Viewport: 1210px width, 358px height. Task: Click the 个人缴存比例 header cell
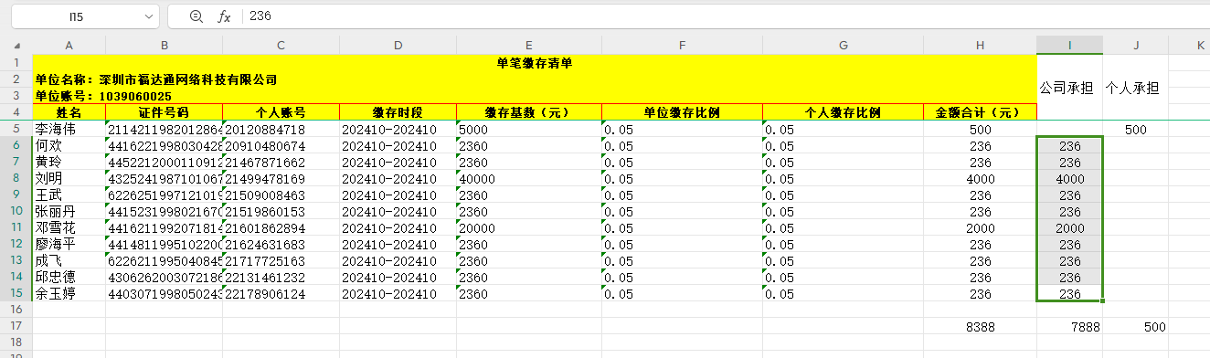[x=843, y=112]
